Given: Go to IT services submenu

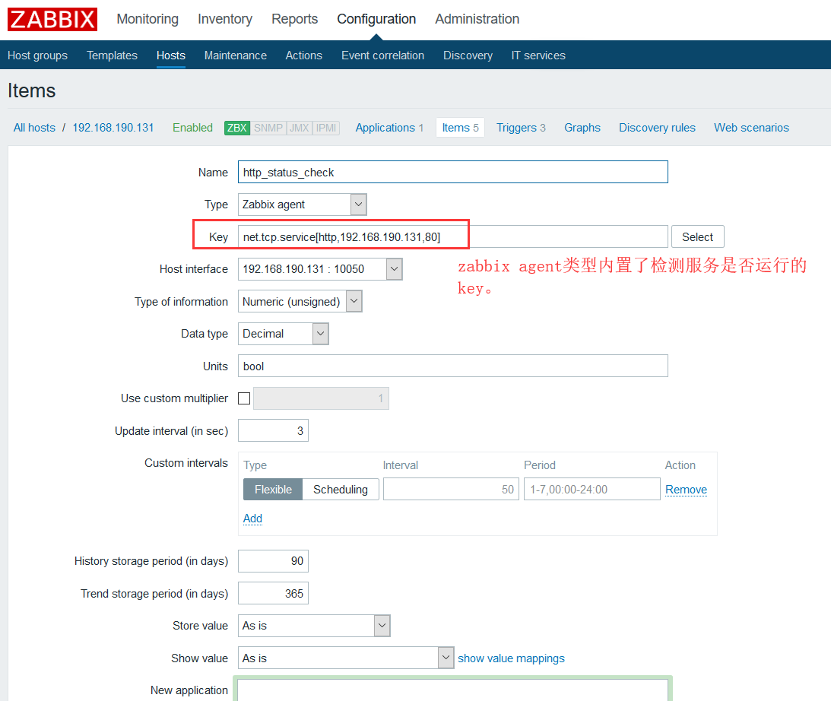Looking at the screenshot, I should tap(538, 55).
